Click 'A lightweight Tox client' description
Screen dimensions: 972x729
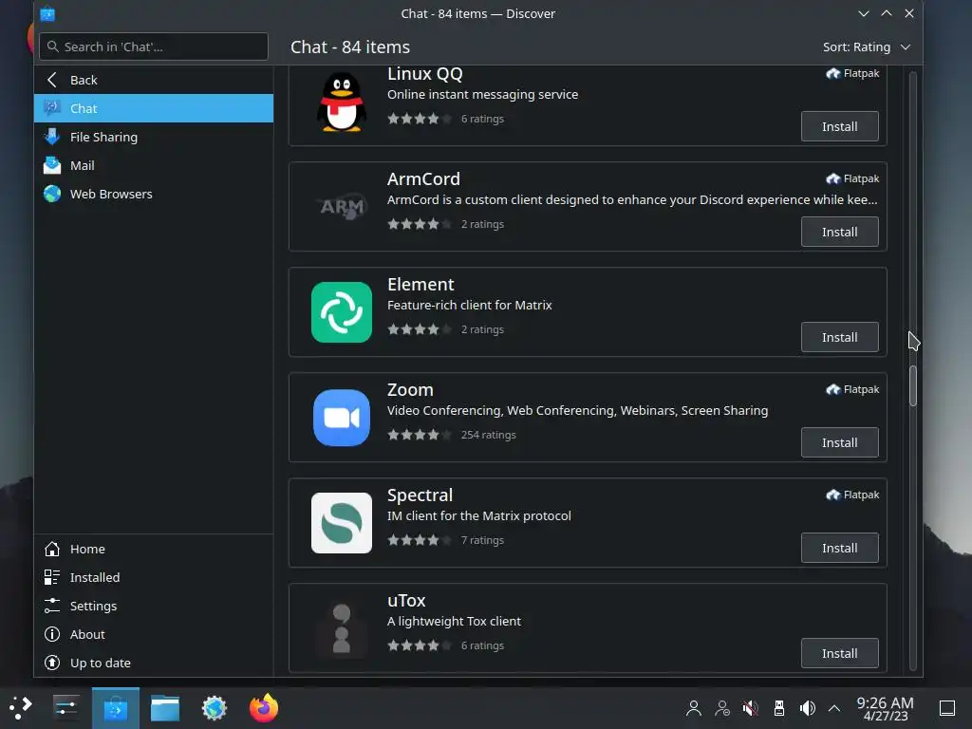(x=454, y=621)
